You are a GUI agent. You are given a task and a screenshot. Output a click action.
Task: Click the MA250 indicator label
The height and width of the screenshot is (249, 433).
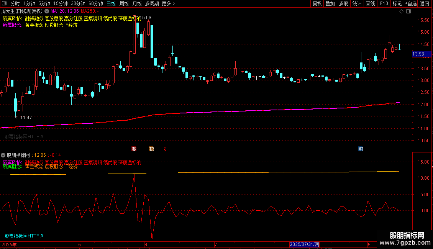[x=90, y=11]
